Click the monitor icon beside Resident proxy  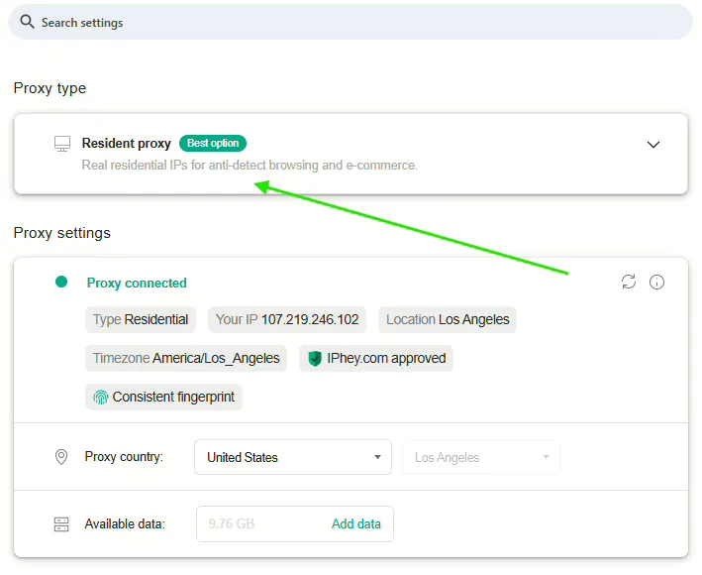pos(62,144)
